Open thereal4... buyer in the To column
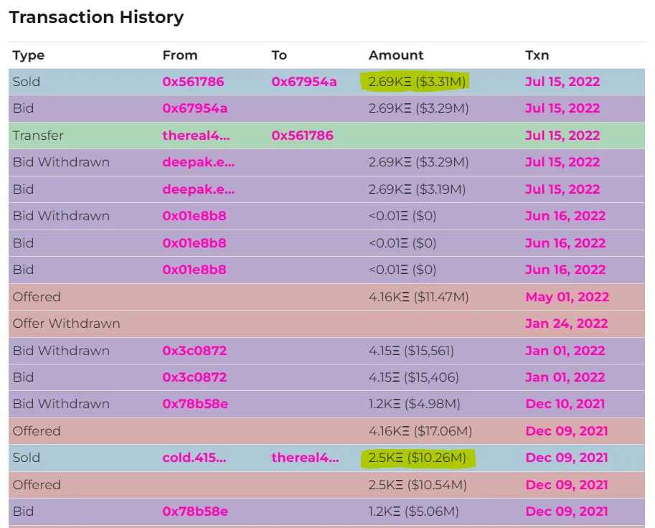The width and height of the screenshot is (655, 528). click(x=305, y=458)
